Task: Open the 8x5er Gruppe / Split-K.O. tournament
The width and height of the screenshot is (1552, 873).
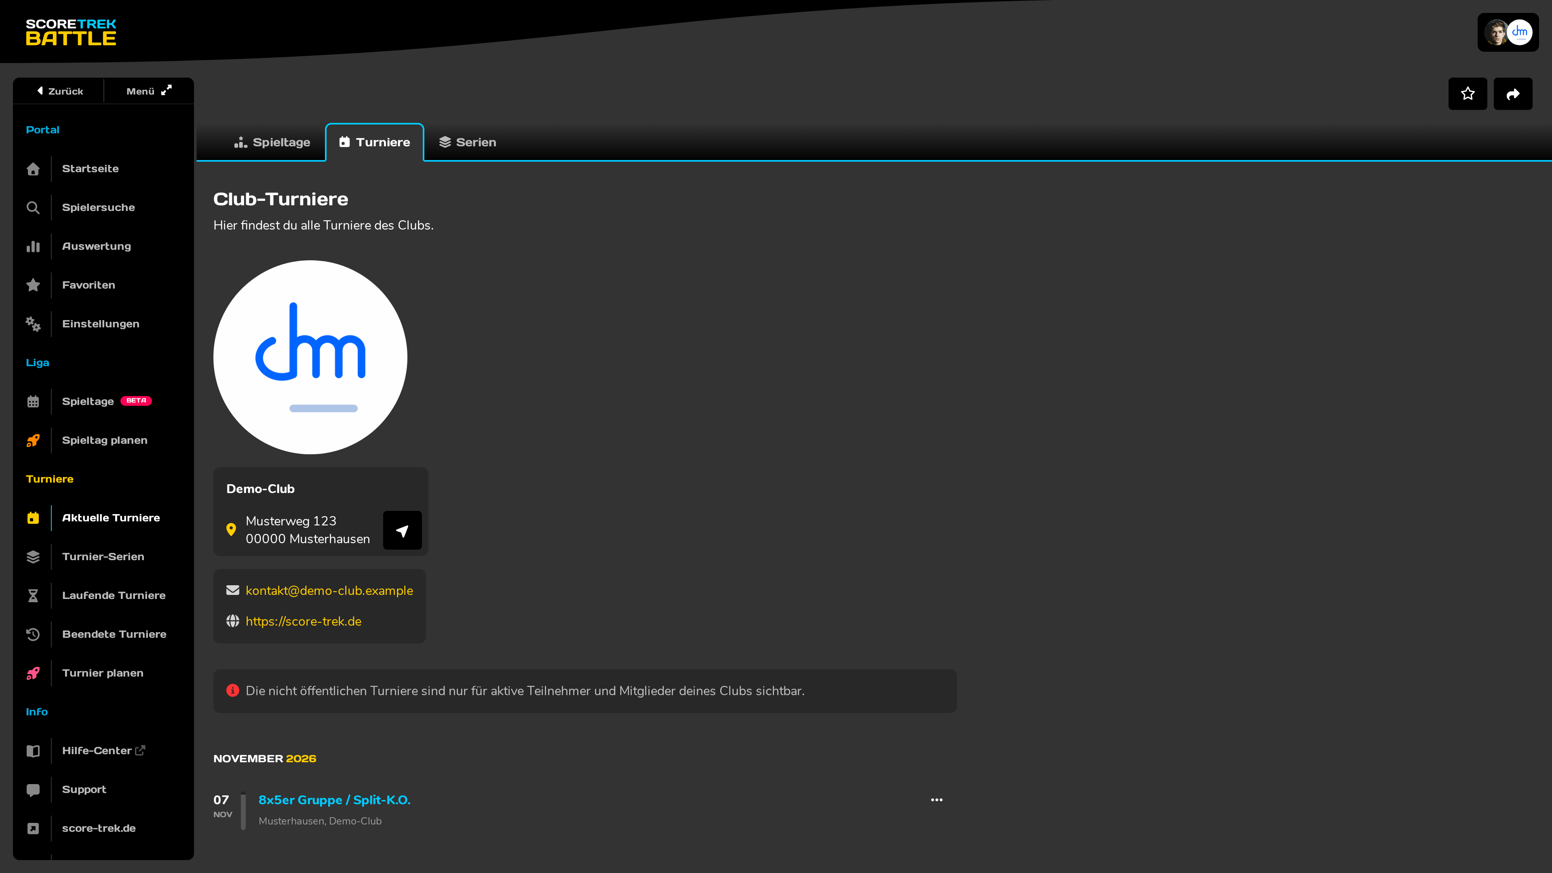Action: pos(334,800)
